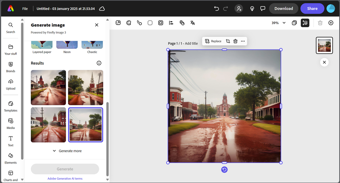Screen dimensions: 340x183
Task: Click the invite collaborators icon
Action: pyautogui.click(x=239, y=9)
